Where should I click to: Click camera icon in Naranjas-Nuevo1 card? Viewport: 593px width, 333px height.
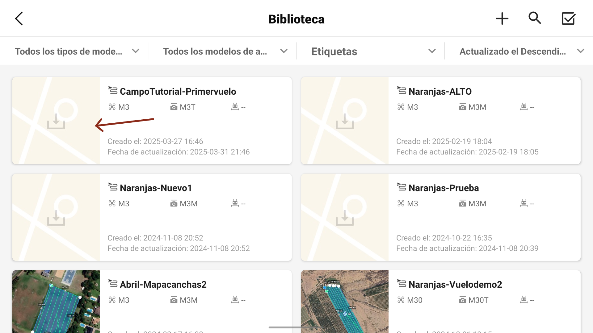point(174,203)
